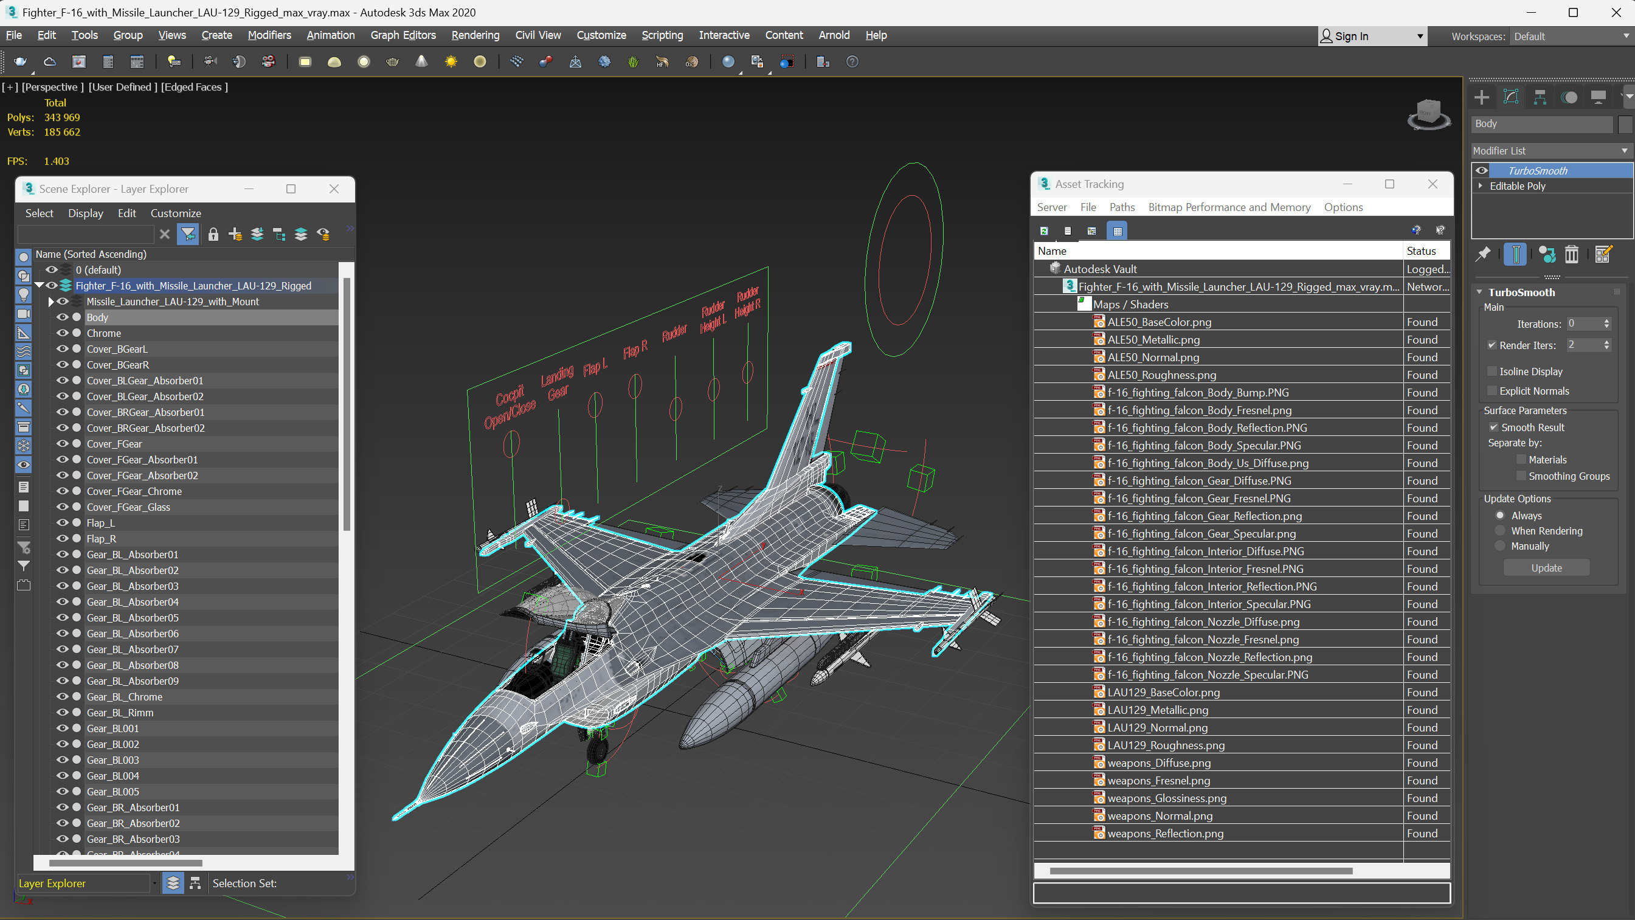Click the Edged Faces viewport label
The width and height of the screenshot is (1635, 920).
tap(194, 87)
